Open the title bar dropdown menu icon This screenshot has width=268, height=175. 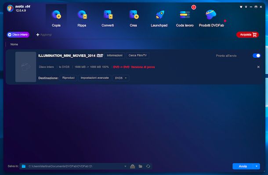tap(246, 7)
